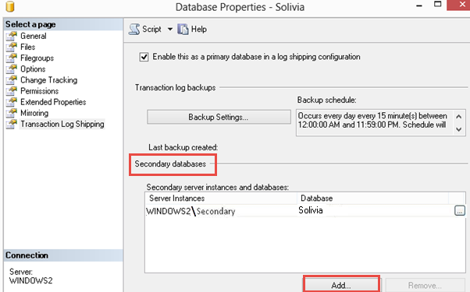The height and width of the screenshot is (292, 470).
Task: Click the Help book icon
Action: click(x=183, y=30)
